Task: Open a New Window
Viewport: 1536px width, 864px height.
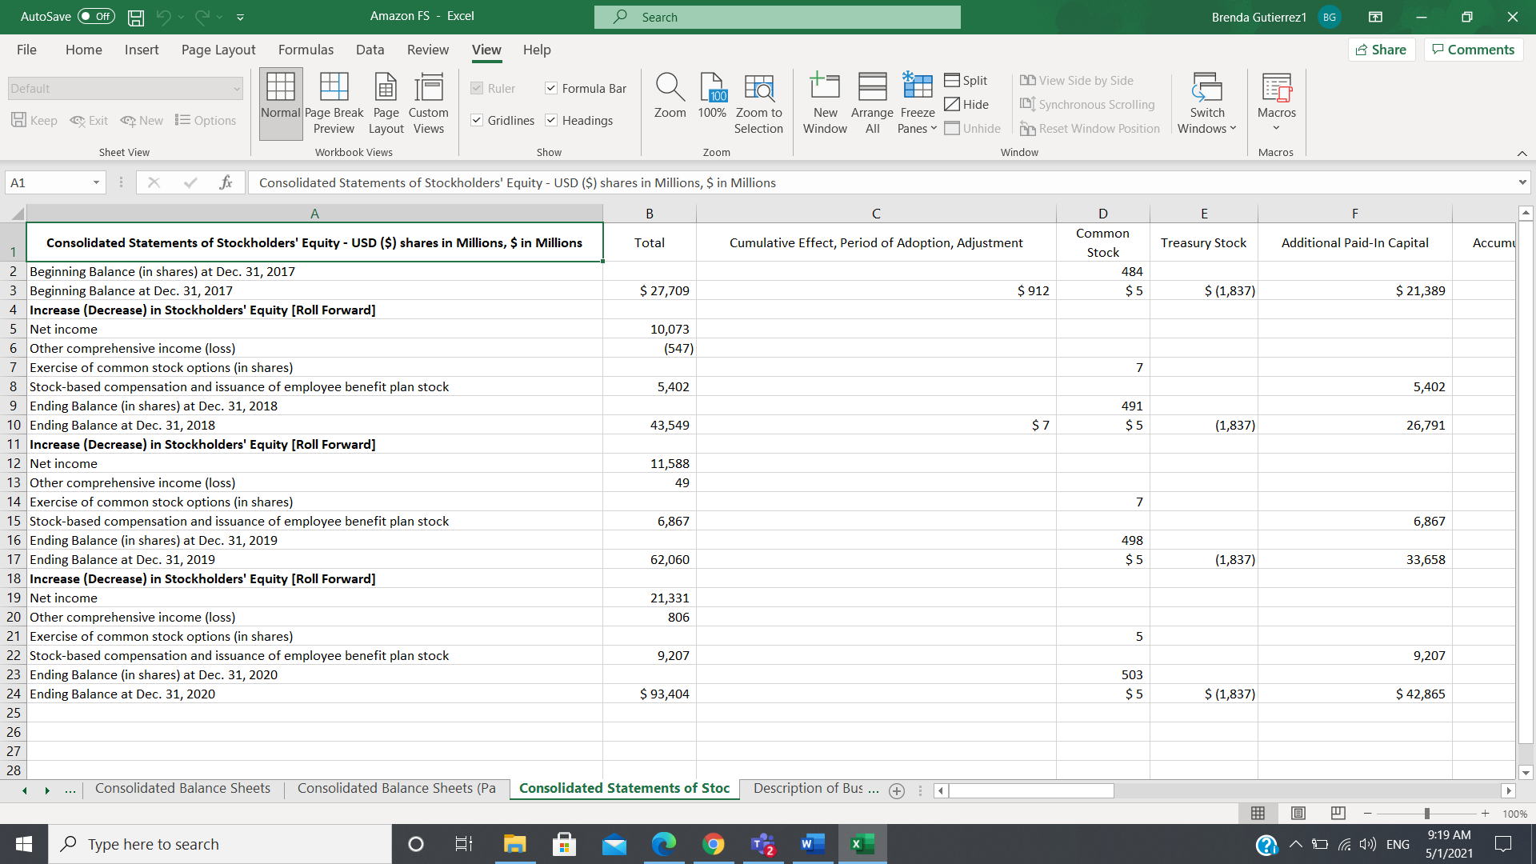Action: [x=824, y=102]
